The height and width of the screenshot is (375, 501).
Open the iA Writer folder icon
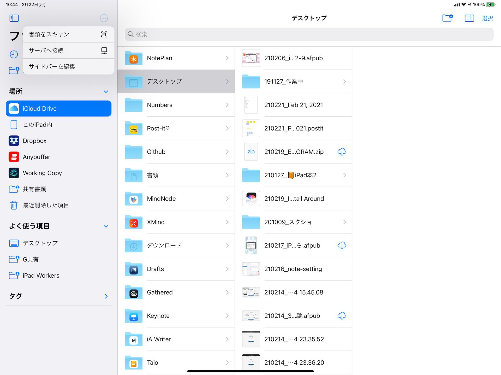[x=134, y=340]
